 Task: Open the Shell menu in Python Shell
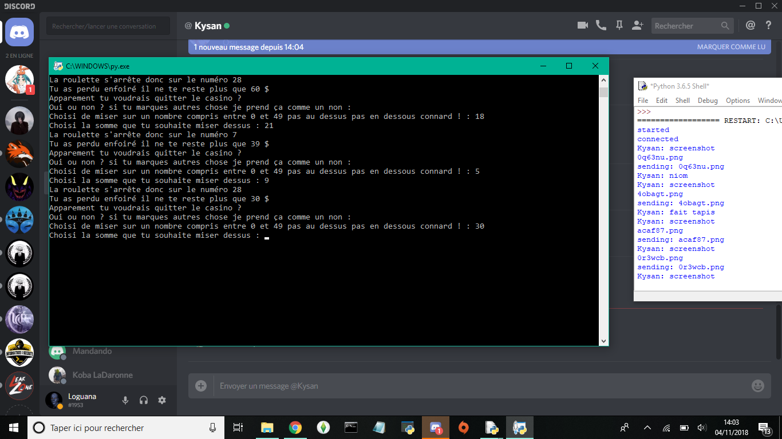tap(682, 100)
